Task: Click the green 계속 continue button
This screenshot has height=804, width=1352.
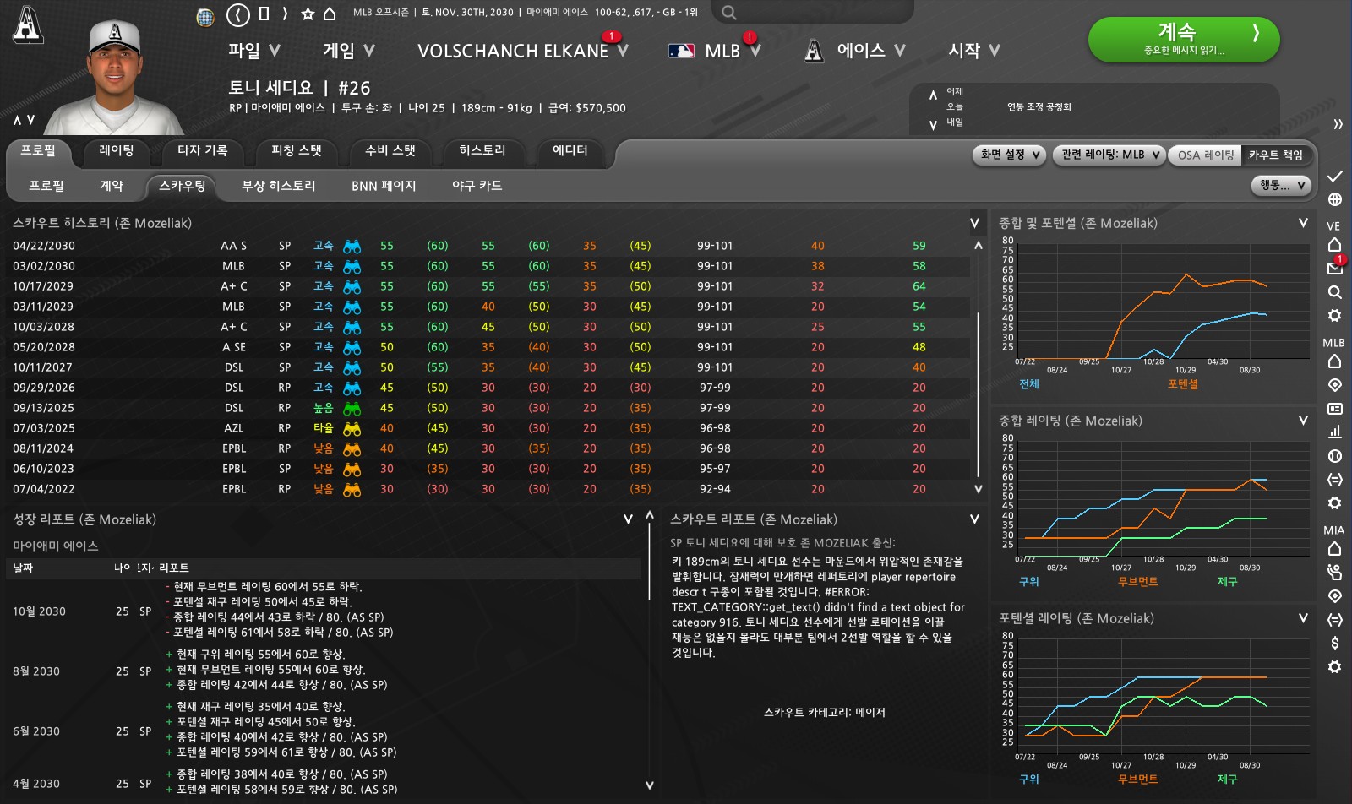Action: tap(1184, 39)
